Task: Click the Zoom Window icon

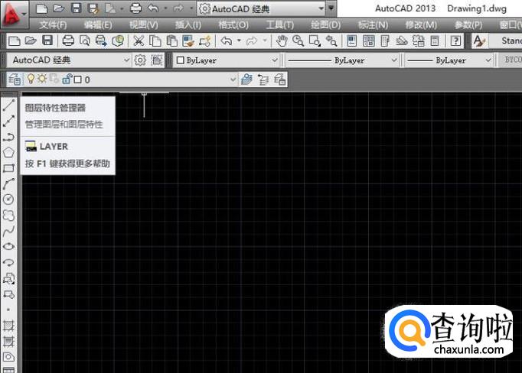Action: [315, 41]
